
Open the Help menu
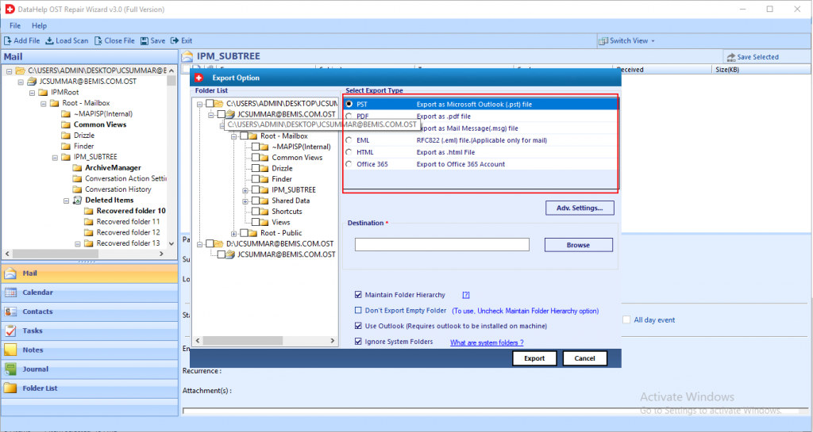coord(39,25)
